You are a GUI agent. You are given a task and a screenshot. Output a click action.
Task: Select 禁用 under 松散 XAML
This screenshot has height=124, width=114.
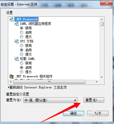22,63
